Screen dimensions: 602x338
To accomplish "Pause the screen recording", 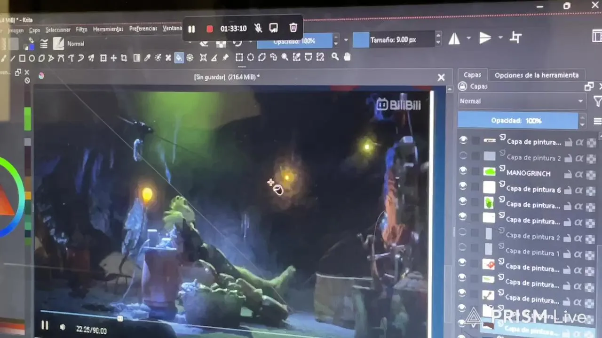I will (191, 29).
